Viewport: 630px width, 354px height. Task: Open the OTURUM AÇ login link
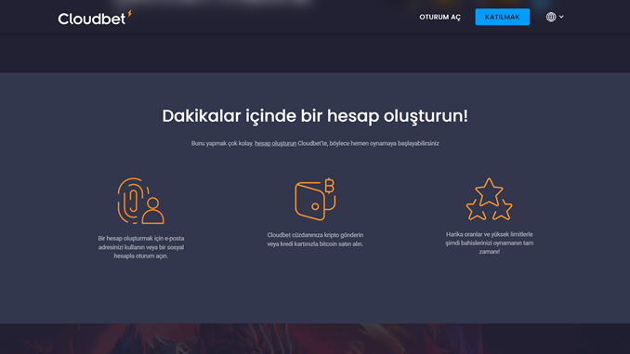[440, 17]
